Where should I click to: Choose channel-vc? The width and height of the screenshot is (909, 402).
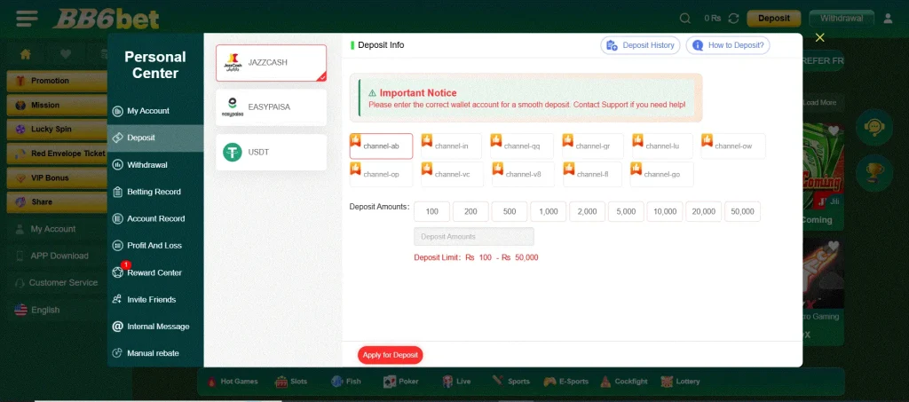pos(452,174)
